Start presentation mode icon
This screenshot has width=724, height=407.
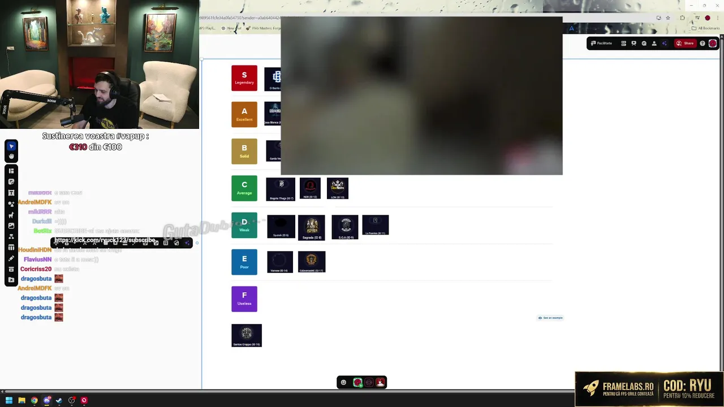(633, 43)
